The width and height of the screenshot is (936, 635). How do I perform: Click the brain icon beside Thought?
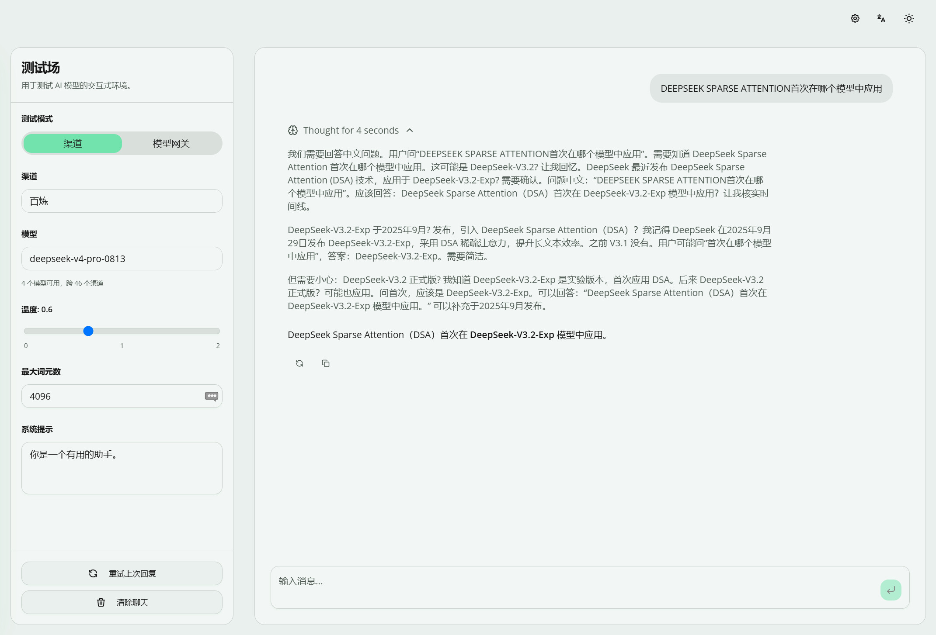pyautogui.click(x=293, y=130)
